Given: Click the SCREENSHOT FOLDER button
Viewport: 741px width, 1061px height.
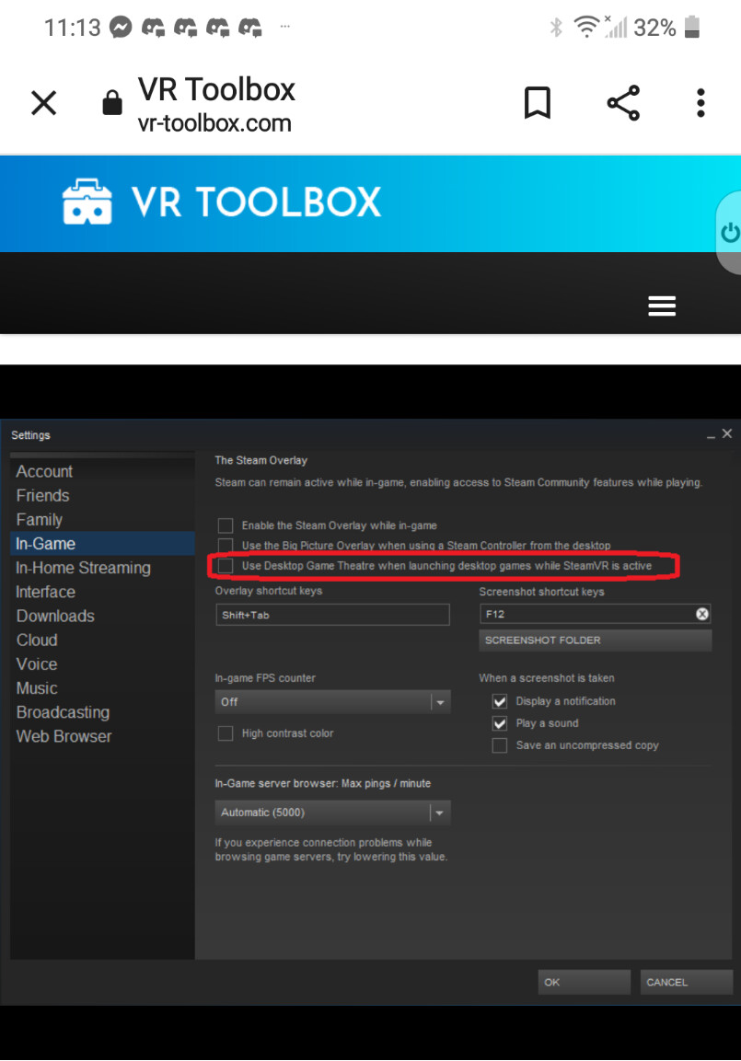Looking at the screenshot, I should pos(595,640).
